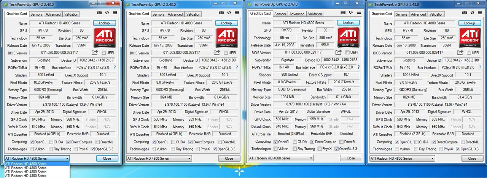Viewport: 487px width, 178px height.
Task: Click the BIOS share icon in the 3 GPUs window
Action: [339, 52]
